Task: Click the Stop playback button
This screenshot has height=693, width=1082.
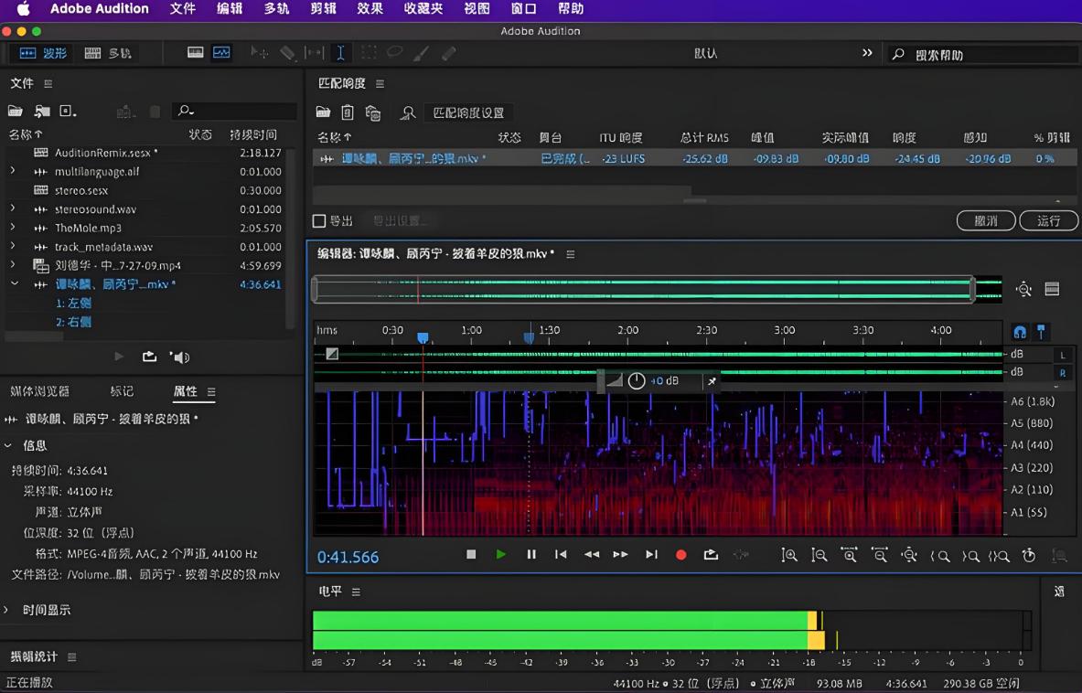Action: pyautogui.click(x=471, y=555)
